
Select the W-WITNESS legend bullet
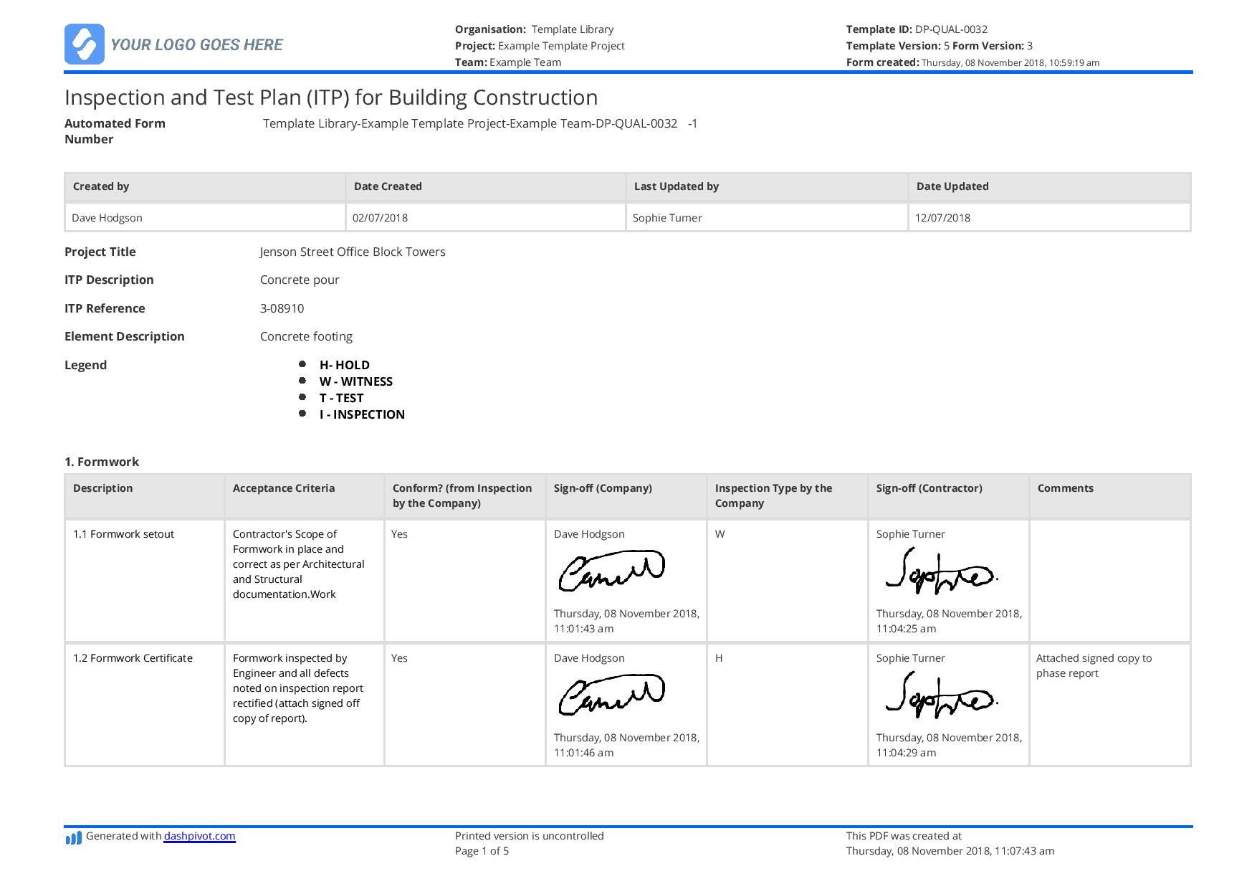coord(304,381)
